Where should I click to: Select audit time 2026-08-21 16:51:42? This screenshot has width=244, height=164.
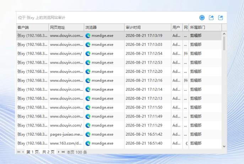pos(144,134)
